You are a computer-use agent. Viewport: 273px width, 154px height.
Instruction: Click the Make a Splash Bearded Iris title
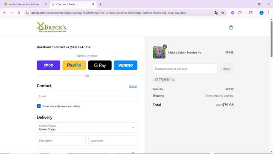pos(185,53)
